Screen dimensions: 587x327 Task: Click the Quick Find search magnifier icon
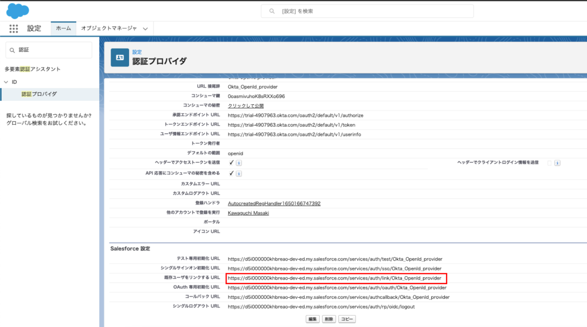click(12, 50)
